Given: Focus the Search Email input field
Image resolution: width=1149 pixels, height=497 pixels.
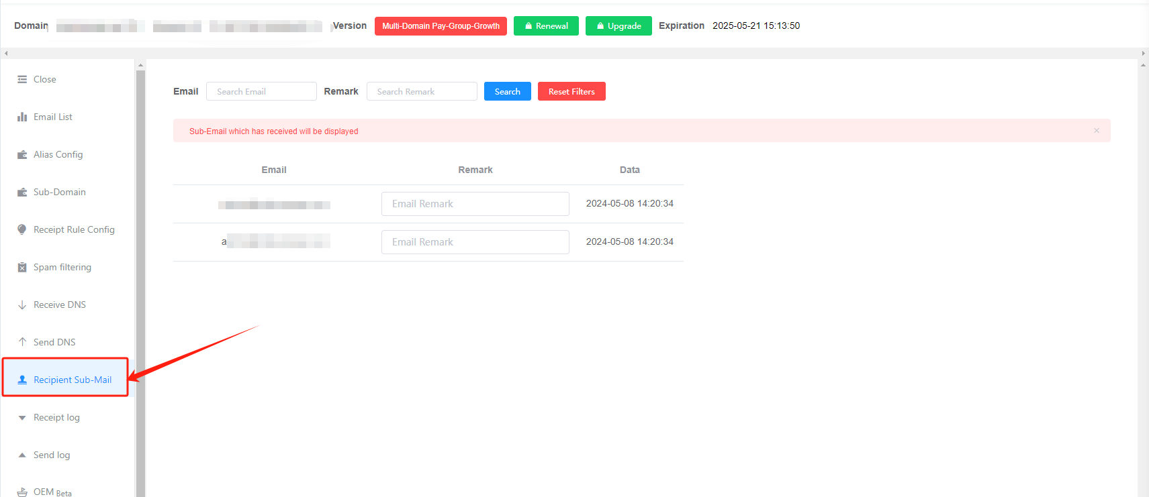Looking at the screenshot, I should (x=261, y=91).
